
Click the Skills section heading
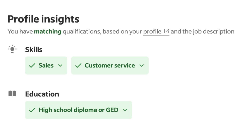[x=34, y=49]
